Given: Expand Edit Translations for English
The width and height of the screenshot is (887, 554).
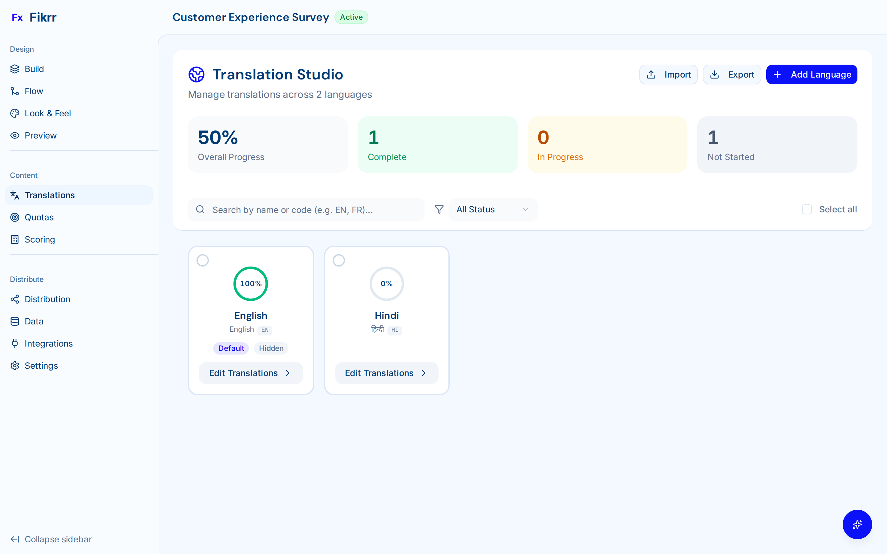Looking at the screenshot, I should click(x=250, y=373).
